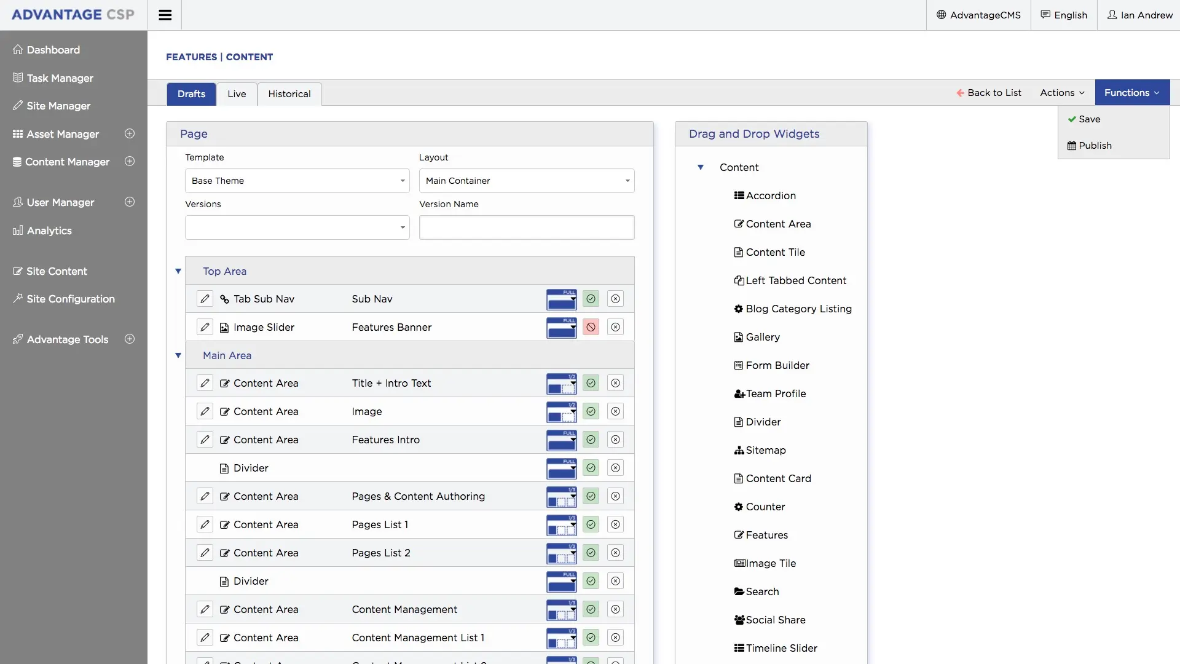Click Back to List

[989, 92]
